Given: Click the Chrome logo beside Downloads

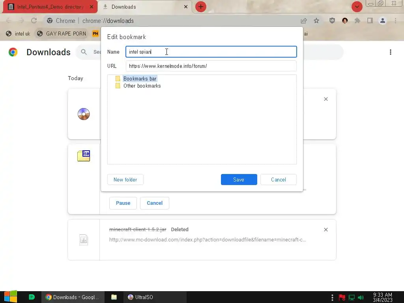Looking at the screenshot, I should (13, 52).
